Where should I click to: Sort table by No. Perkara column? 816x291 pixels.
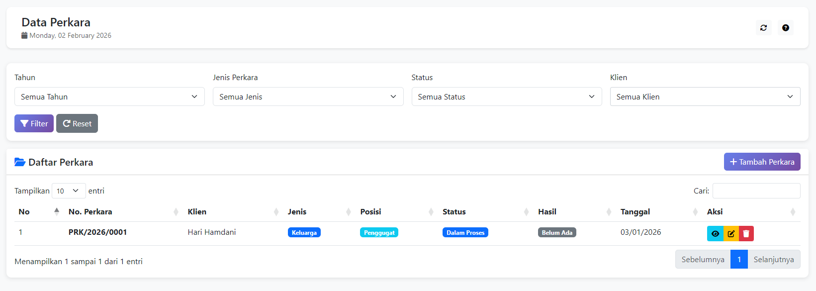tap(124, 212)
